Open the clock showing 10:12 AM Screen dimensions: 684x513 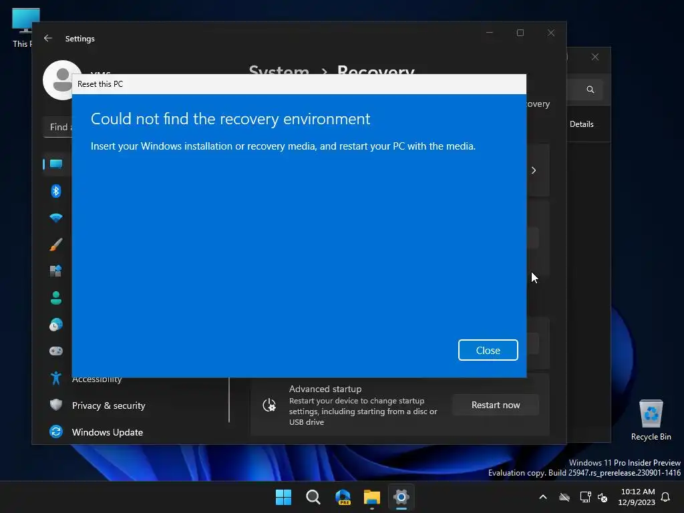coord(637,497)
